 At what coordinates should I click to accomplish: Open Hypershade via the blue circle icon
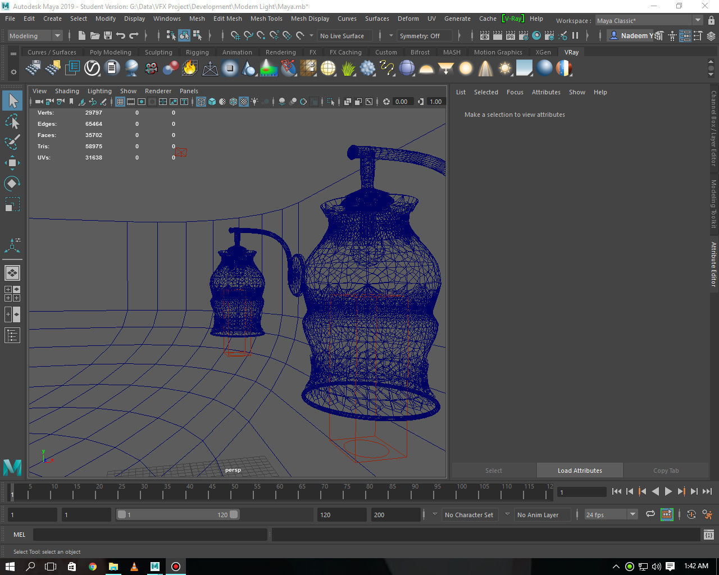pos(536,35)
